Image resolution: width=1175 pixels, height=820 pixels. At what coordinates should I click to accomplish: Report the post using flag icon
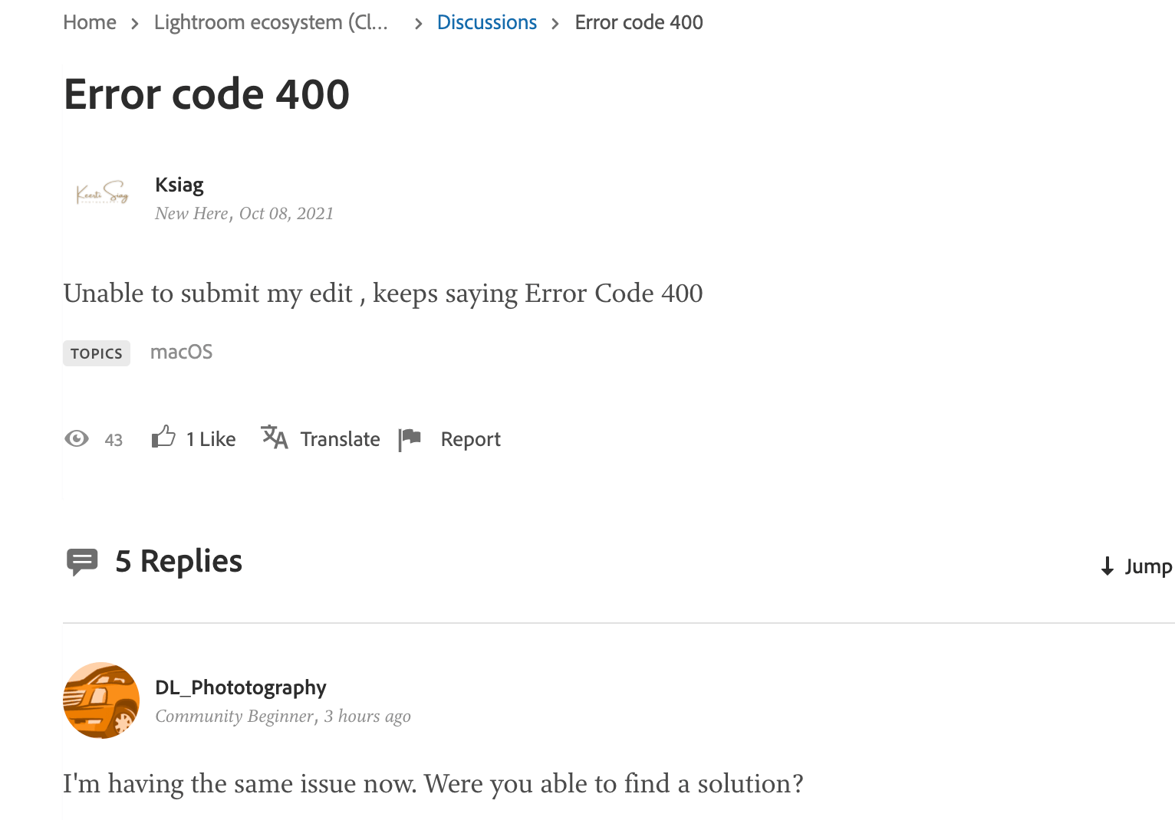pos(410,438)
